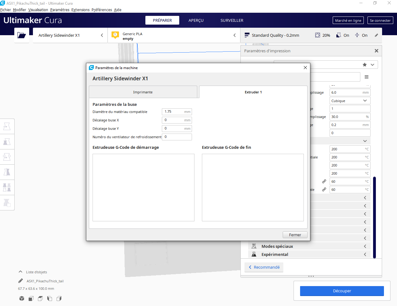Click the Modes spéciaux category icon
The width and height of the screenshot is (397, 306).
pos(254,246)
